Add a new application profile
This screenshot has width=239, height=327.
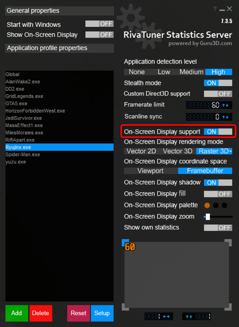point(17,313)
